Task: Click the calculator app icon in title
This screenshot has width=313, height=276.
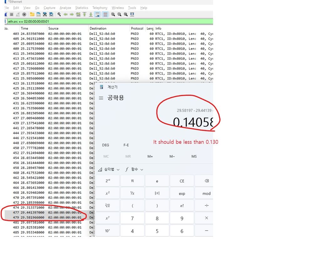Action: pos(102,87)
